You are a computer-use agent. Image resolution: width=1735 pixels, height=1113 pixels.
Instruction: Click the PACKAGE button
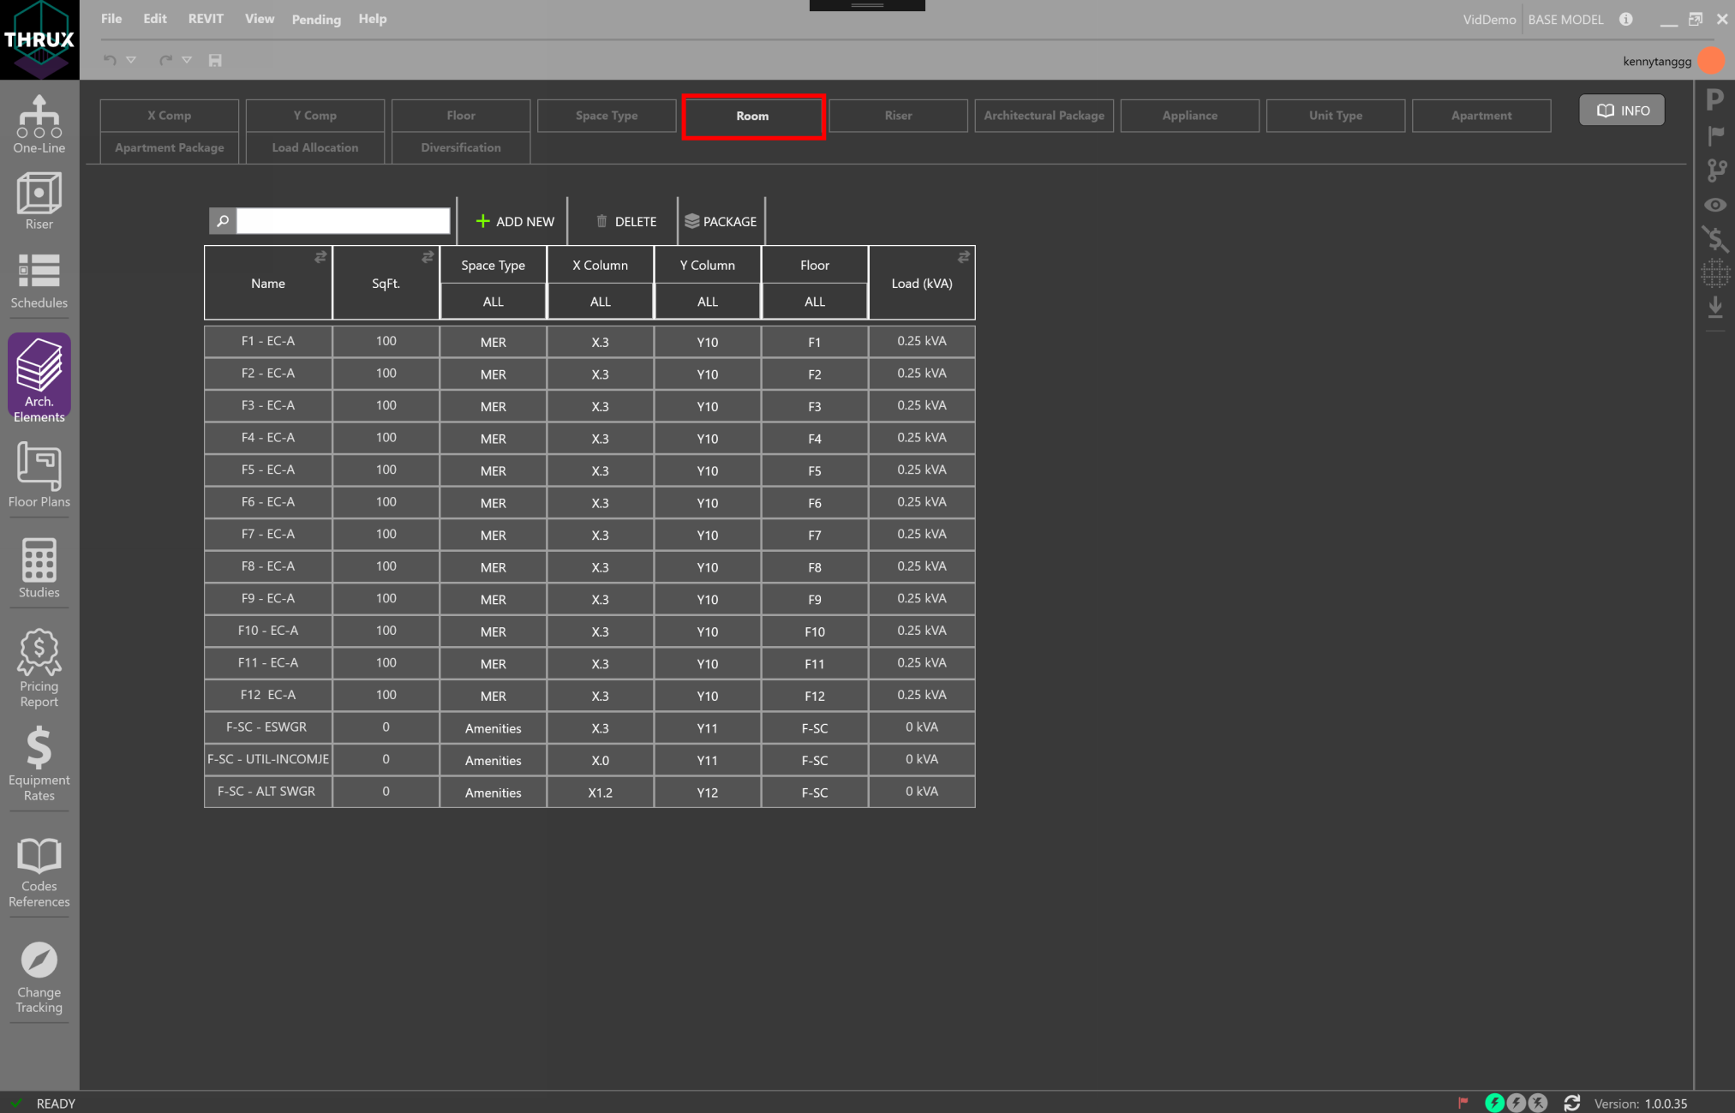[721, 221]
